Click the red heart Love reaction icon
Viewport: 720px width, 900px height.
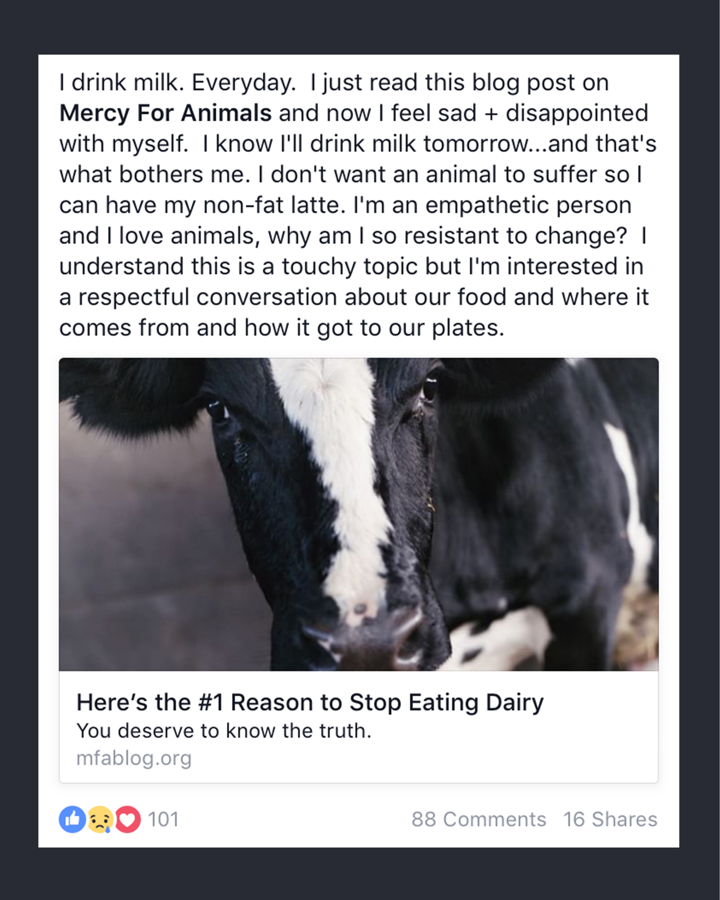[128, 819]
